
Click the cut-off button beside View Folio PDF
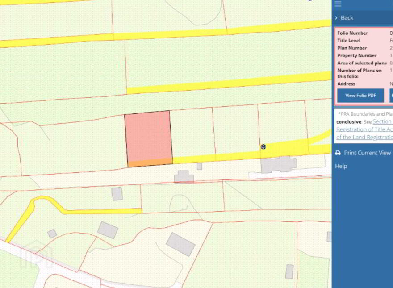391,96
